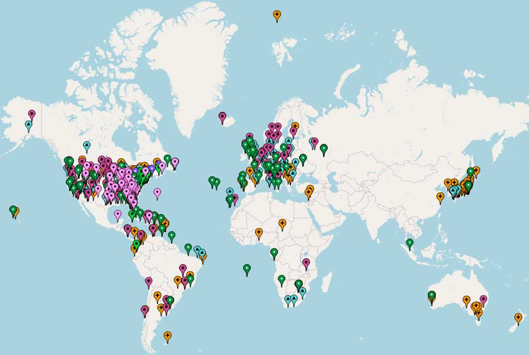Click the pink marker in Peru
This screenshot has height=355, width=529.
[149, 282]
